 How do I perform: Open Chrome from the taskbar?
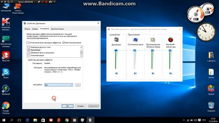click(x=67, y=120)
